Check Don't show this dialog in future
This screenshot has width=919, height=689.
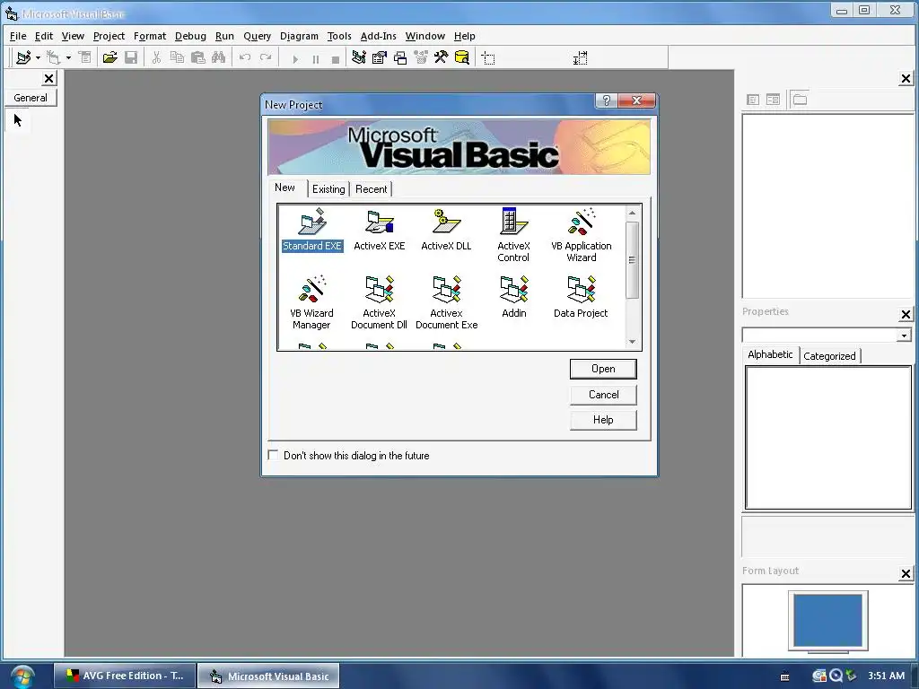coord(273,455)
